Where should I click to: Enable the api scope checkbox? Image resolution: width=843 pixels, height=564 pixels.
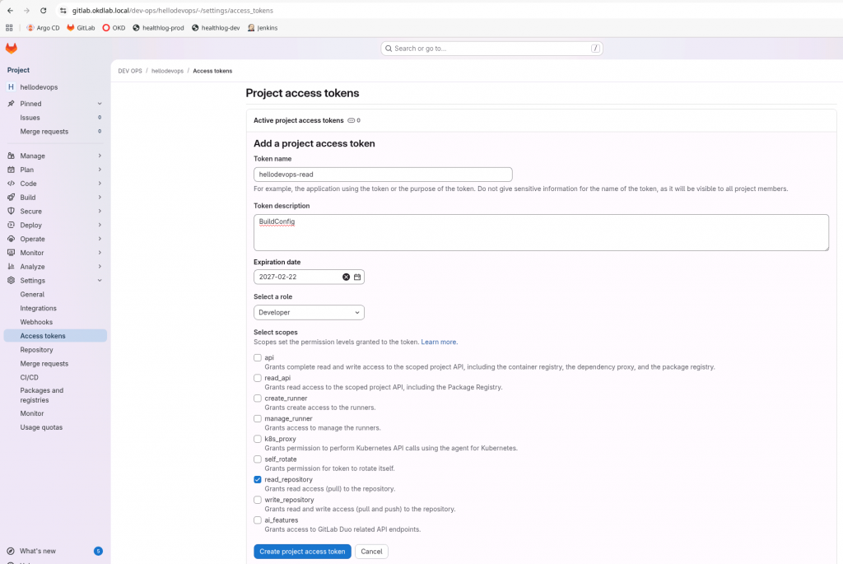point(258,358)
